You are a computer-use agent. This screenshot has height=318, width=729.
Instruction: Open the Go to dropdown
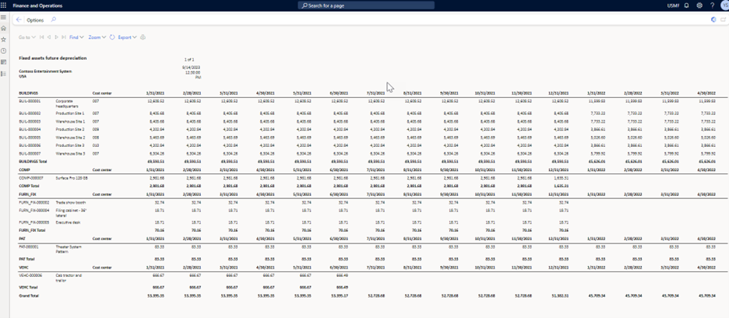pyautogui.click(x=27, y=37)
